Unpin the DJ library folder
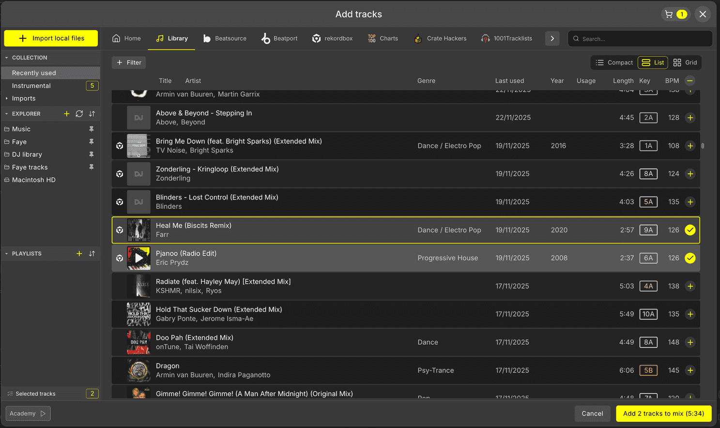 (91, 154)
